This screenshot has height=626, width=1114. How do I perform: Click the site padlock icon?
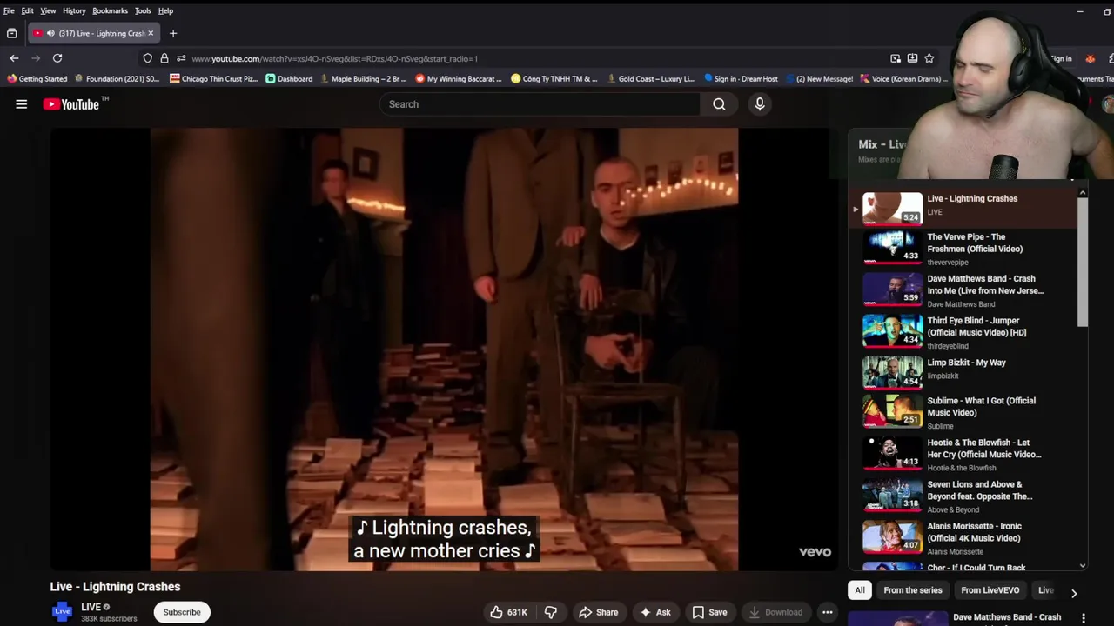coord(164,58)
